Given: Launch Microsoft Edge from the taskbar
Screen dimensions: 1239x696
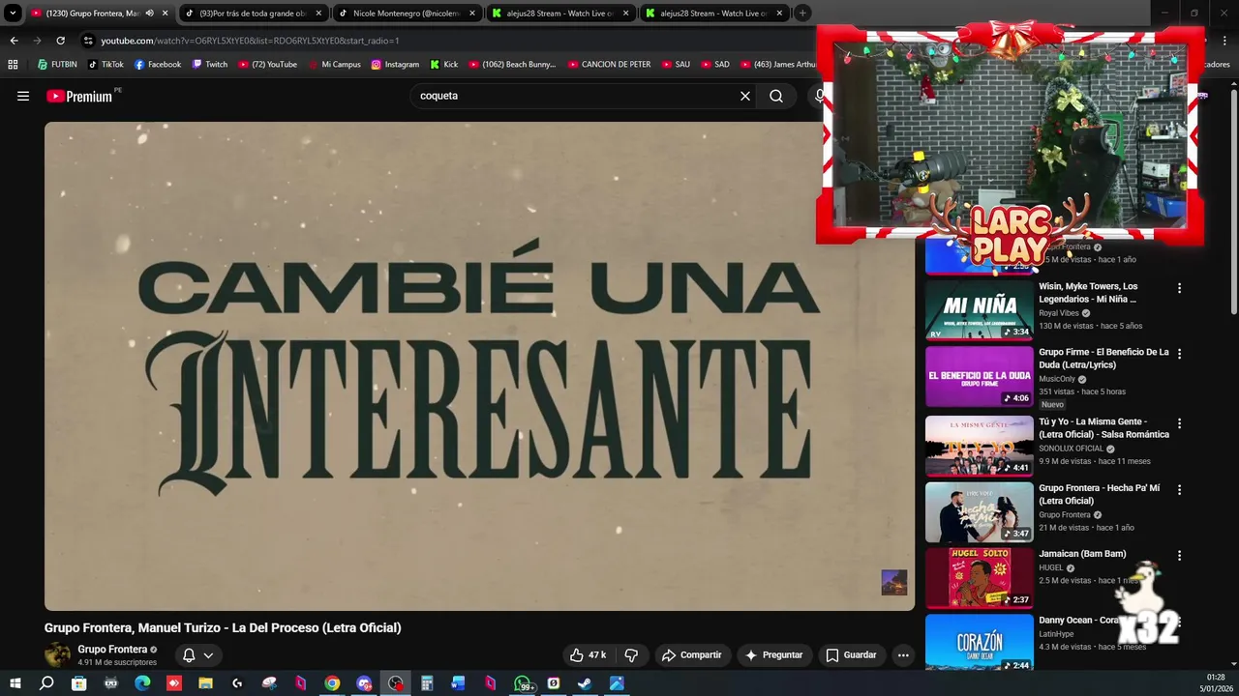Looking at the screenshot, I should click(x=142, y=683).
